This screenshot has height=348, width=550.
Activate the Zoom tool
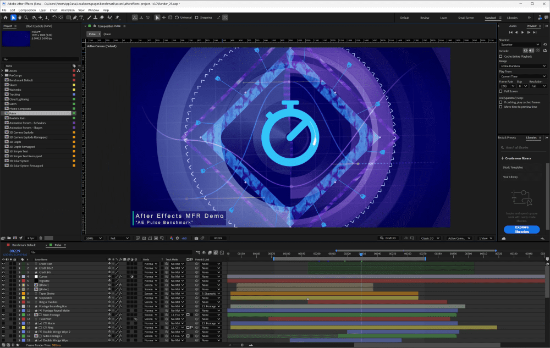26,18
